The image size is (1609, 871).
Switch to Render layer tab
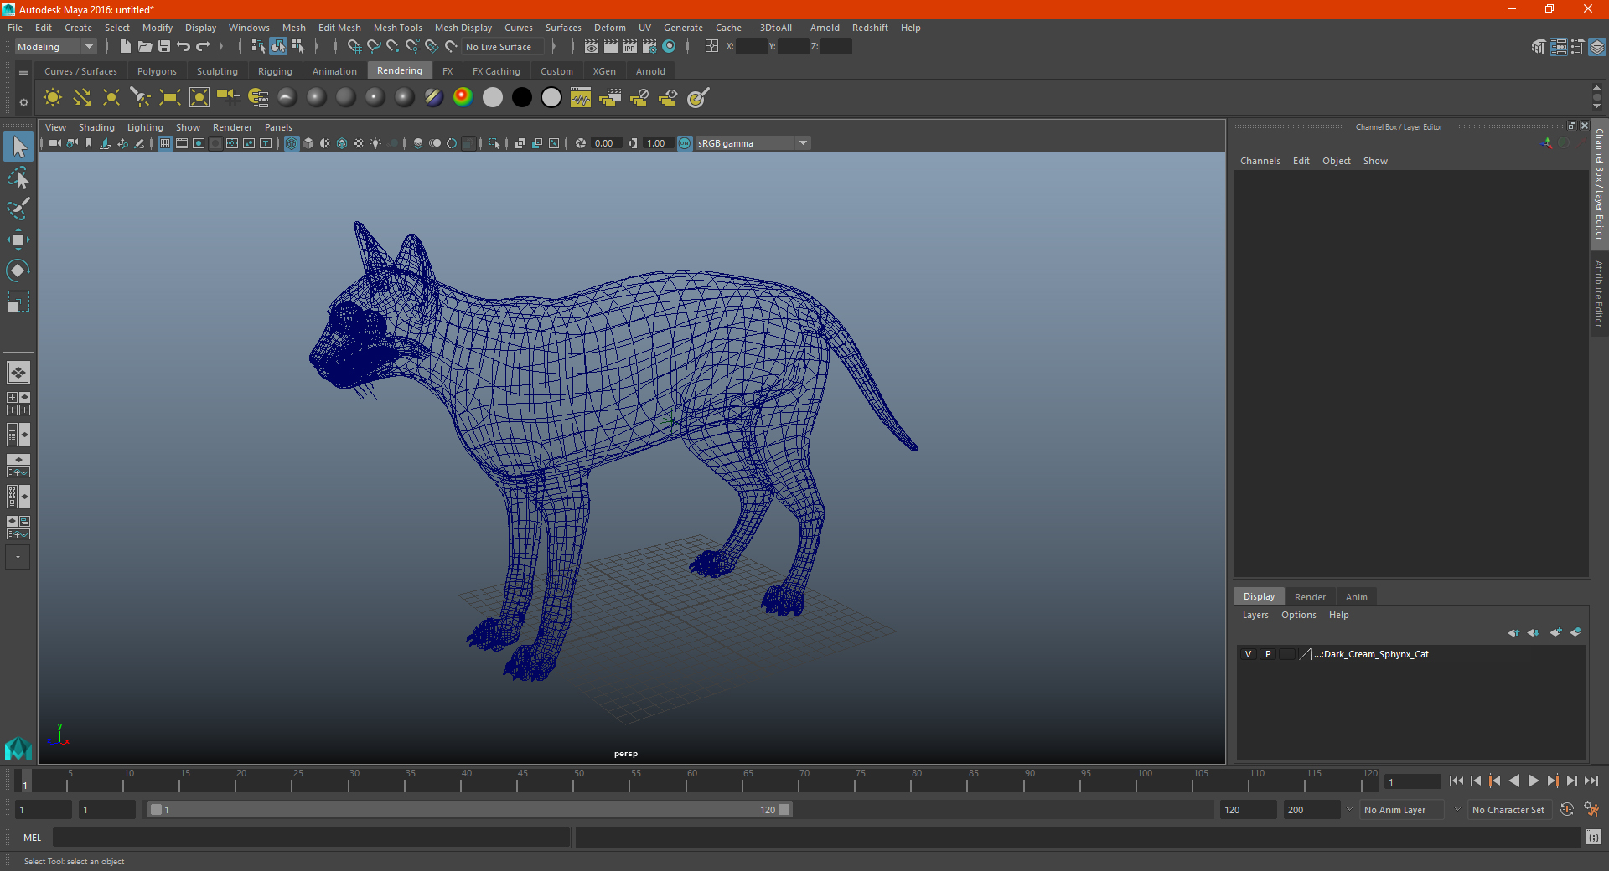(x=1310, y=597)
